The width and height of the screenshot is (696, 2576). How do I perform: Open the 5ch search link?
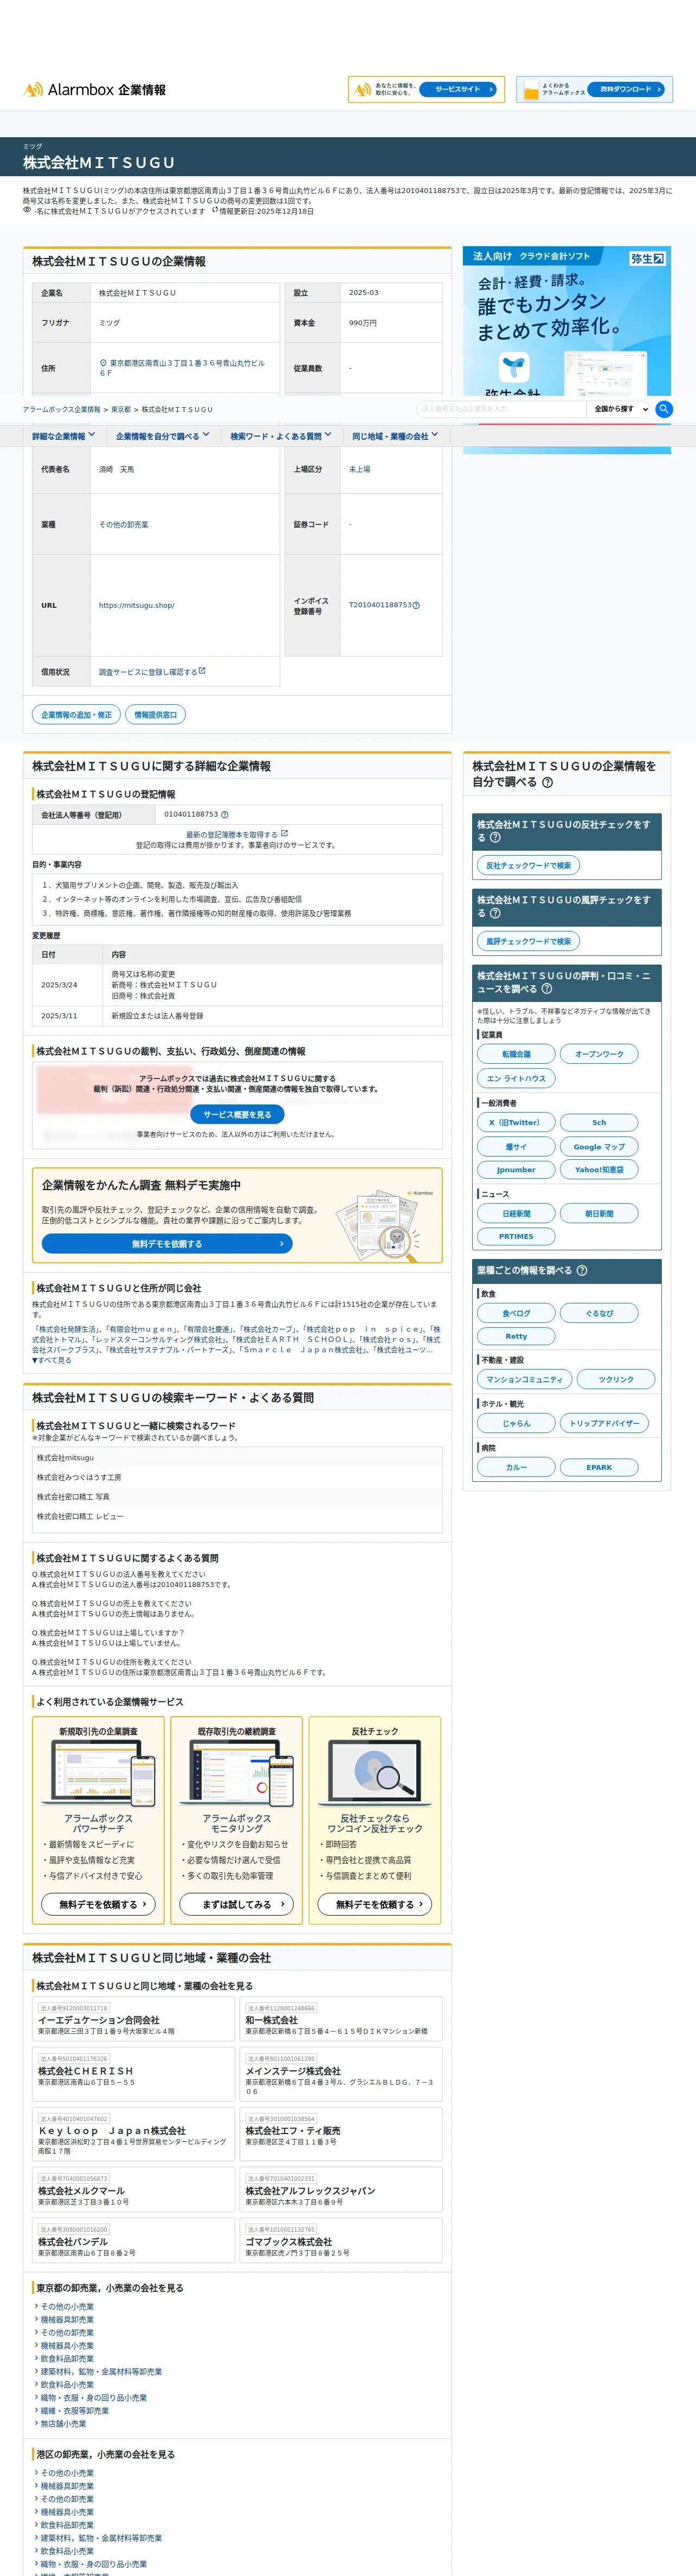[x=599, y=1122]
